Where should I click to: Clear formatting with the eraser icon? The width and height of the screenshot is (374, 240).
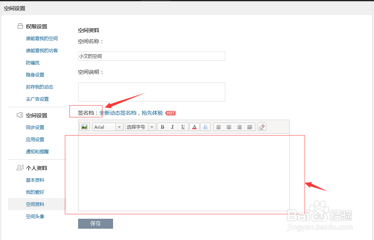(262, 127)
